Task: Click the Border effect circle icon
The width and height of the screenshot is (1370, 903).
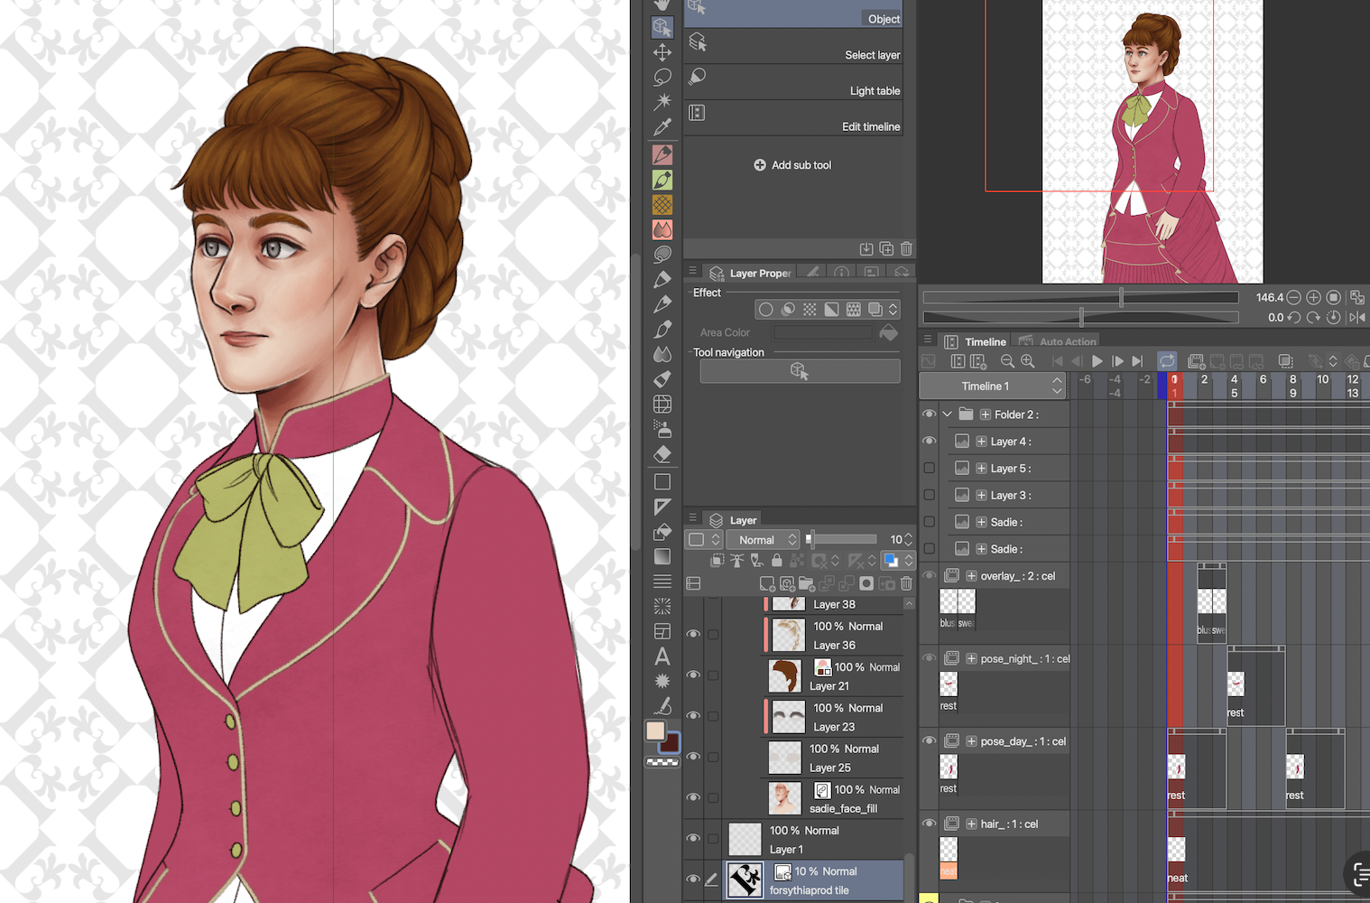Action: pyautogui.click(x=766, y=309)
